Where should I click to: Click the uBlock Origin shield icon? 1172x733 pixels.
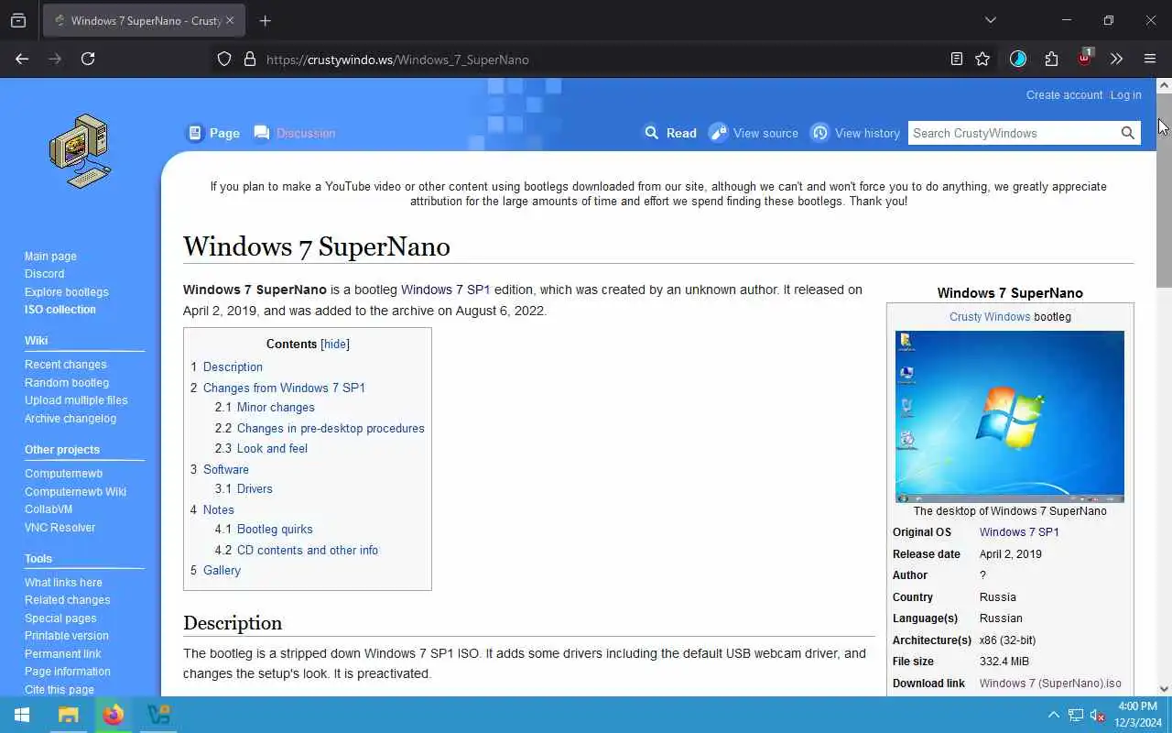[1085, 57]
